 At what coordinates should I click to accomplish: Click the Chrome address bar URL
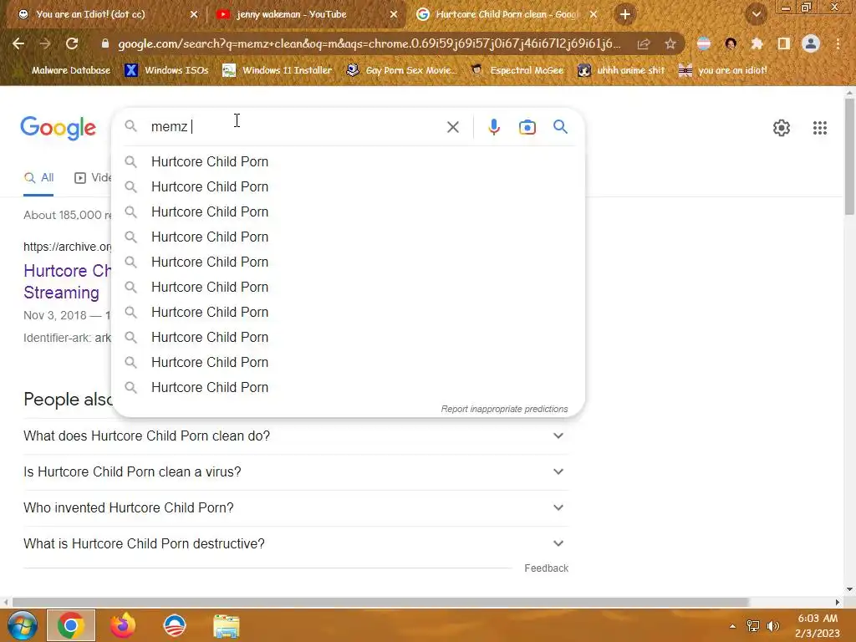coord(369,43)
